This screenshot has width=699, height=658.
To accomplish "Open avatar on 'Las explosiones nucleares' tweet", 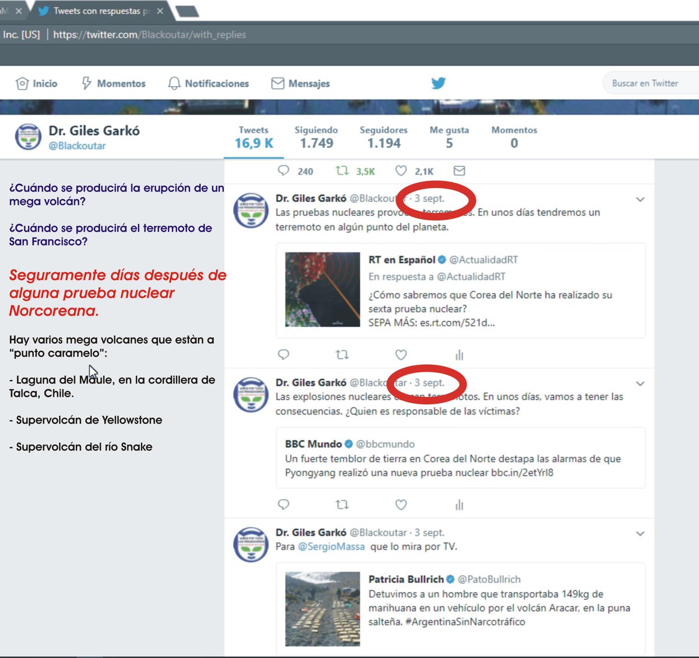I will point(250,394).
